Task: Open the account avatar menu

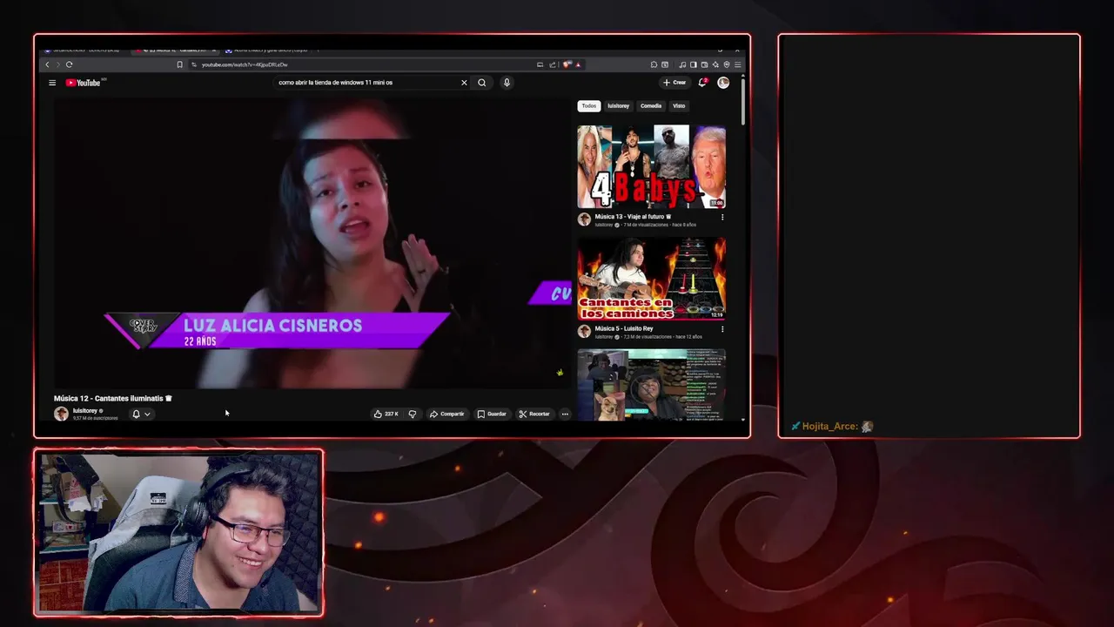Action: [723, 83]
